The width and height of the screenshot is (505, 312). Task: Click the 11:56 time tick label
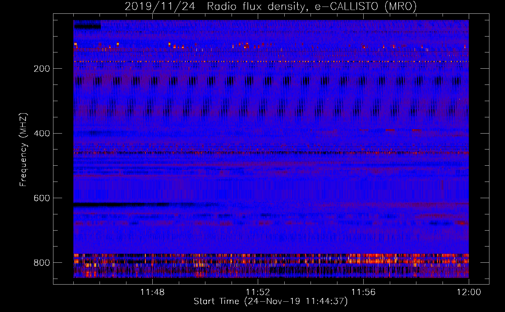[x=363, y=292]
